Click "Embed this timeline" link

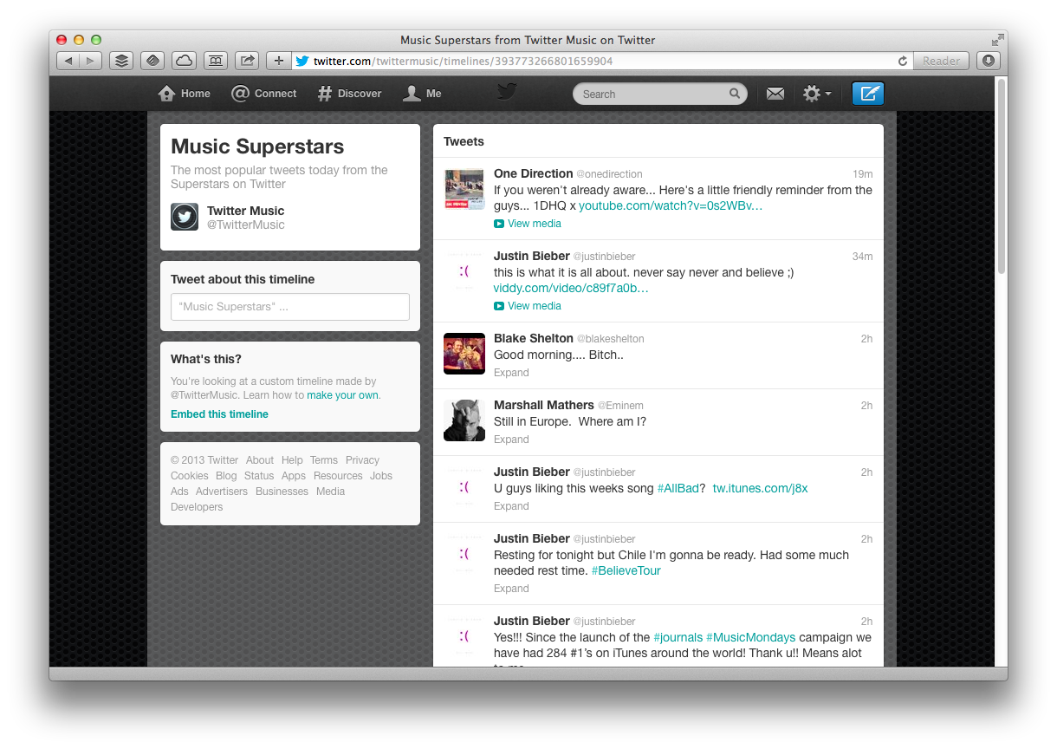click(x=219, y=414)
